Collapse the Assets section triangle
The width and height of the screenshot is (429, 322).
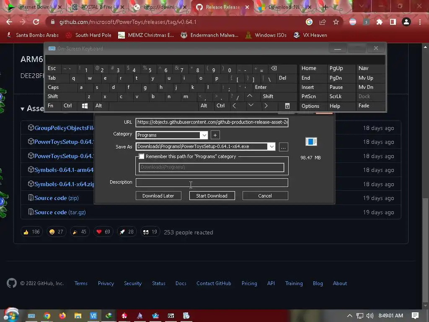(x=23, y=109)
